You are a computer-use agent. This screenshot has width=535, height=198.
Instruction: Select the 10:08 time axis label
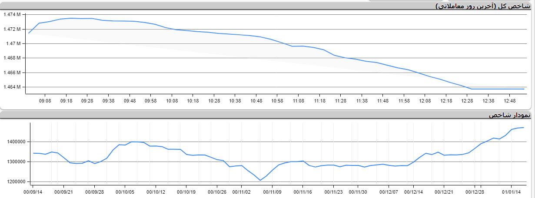[x=172, y=101]
